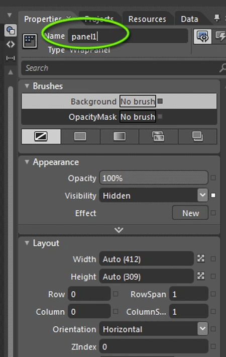The width and height of the screenshot is (226, 357).
Task: Click Column advanced options square
Action: 116,311
